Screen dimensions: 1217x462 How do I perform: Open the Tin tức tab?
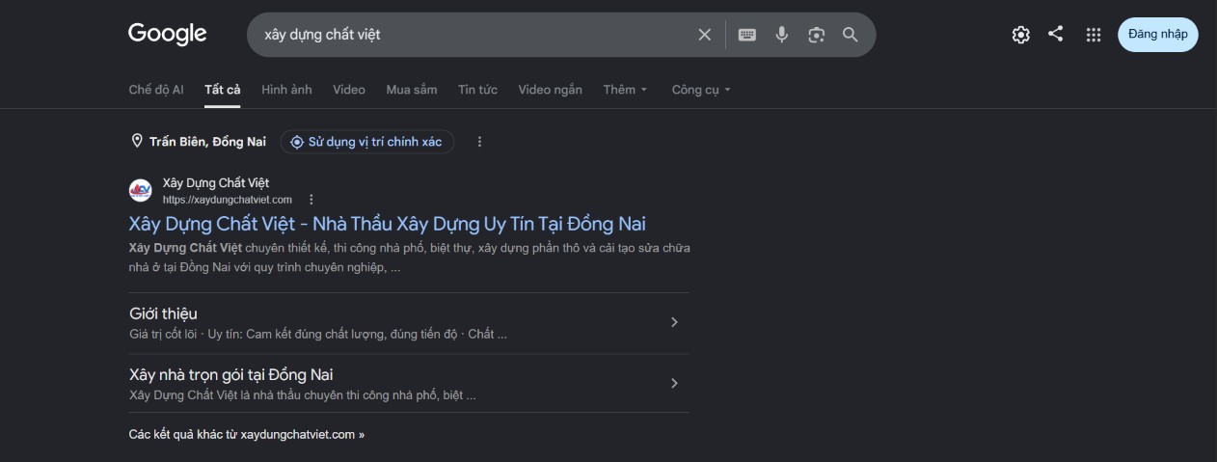click(477, 90)
